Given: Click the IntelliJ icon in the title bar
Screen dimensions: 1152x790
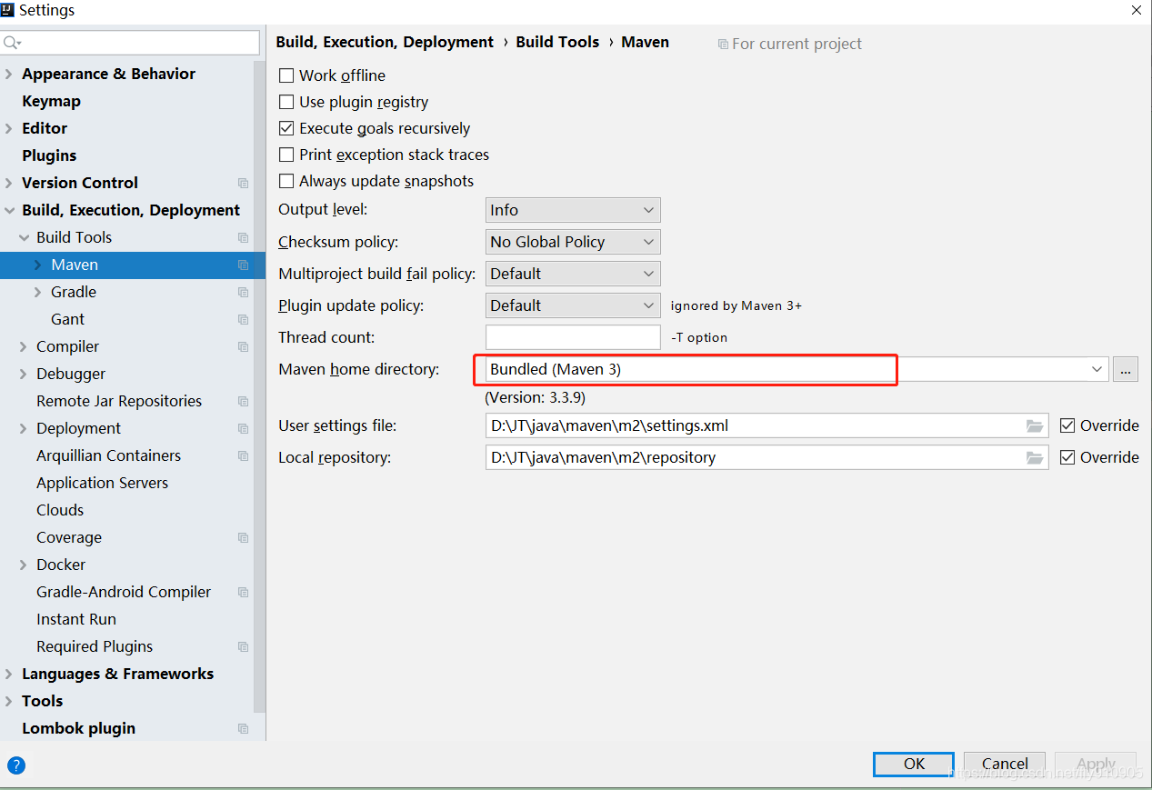Looking at the screenshot, I should [7, 10].
